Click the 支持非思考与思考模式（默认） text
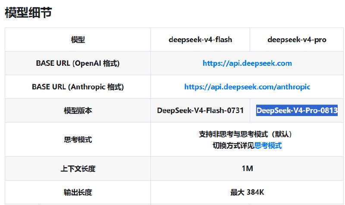The height and width of the screenshot is (205, 345). coord(245,134)
